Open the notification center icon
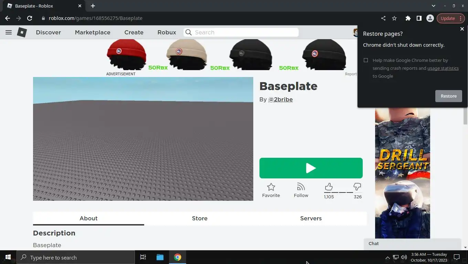468x264 pixels. [x=457, y=257]
